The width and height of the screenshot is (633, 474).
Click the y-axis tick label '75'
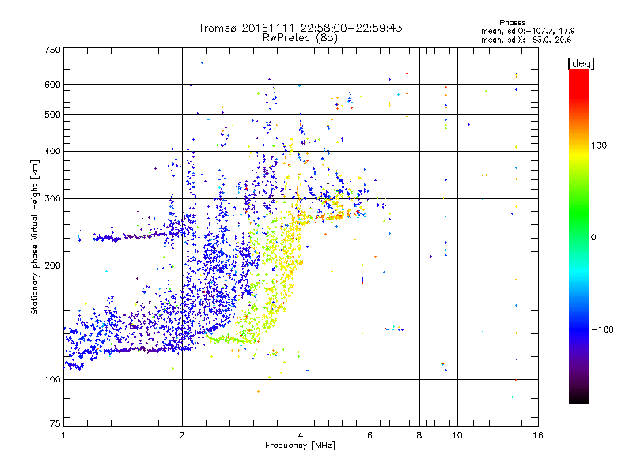[x=55, y=423]
